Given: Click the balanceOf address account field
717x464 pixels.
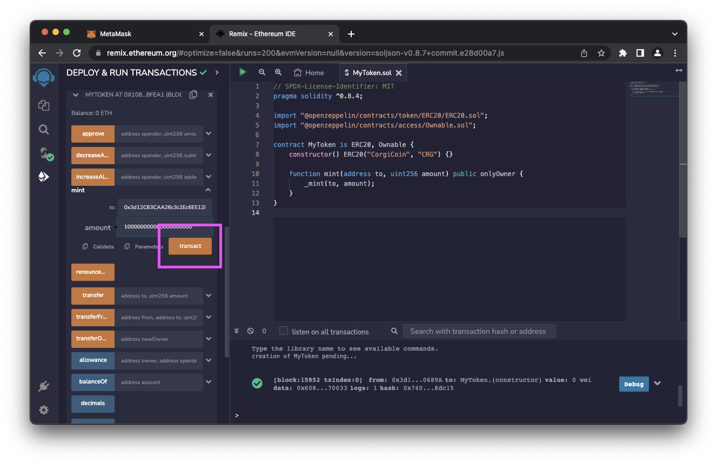Looking at the screenshot, I should (x=159, y=382).
